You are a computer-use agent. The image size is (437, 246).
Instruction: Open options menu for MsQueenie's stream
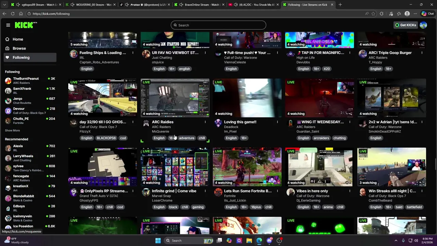205,122
